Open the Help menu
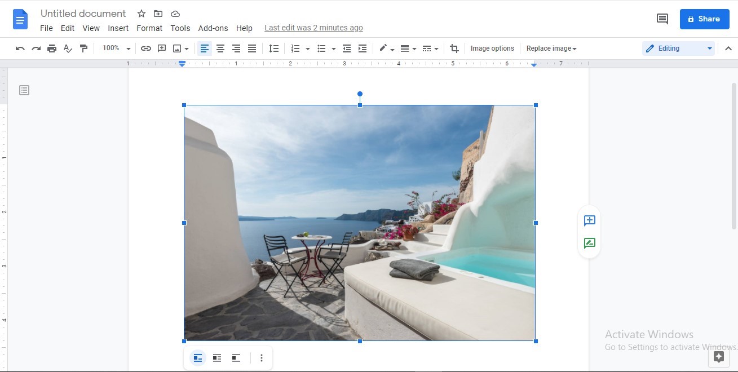The image size is (738, 372). point(244,28)
